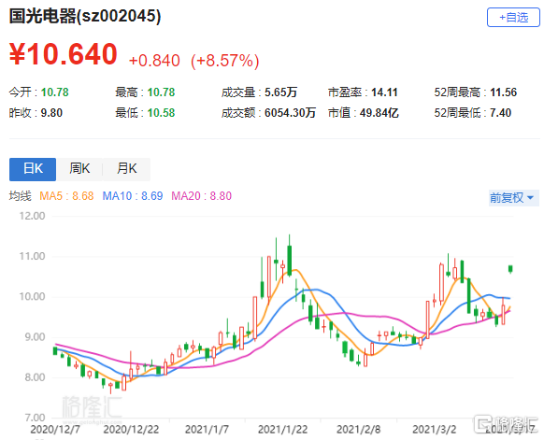Click the 2021/1/22 date label
Screen dimensions: 544x440
tap(283, 430)
